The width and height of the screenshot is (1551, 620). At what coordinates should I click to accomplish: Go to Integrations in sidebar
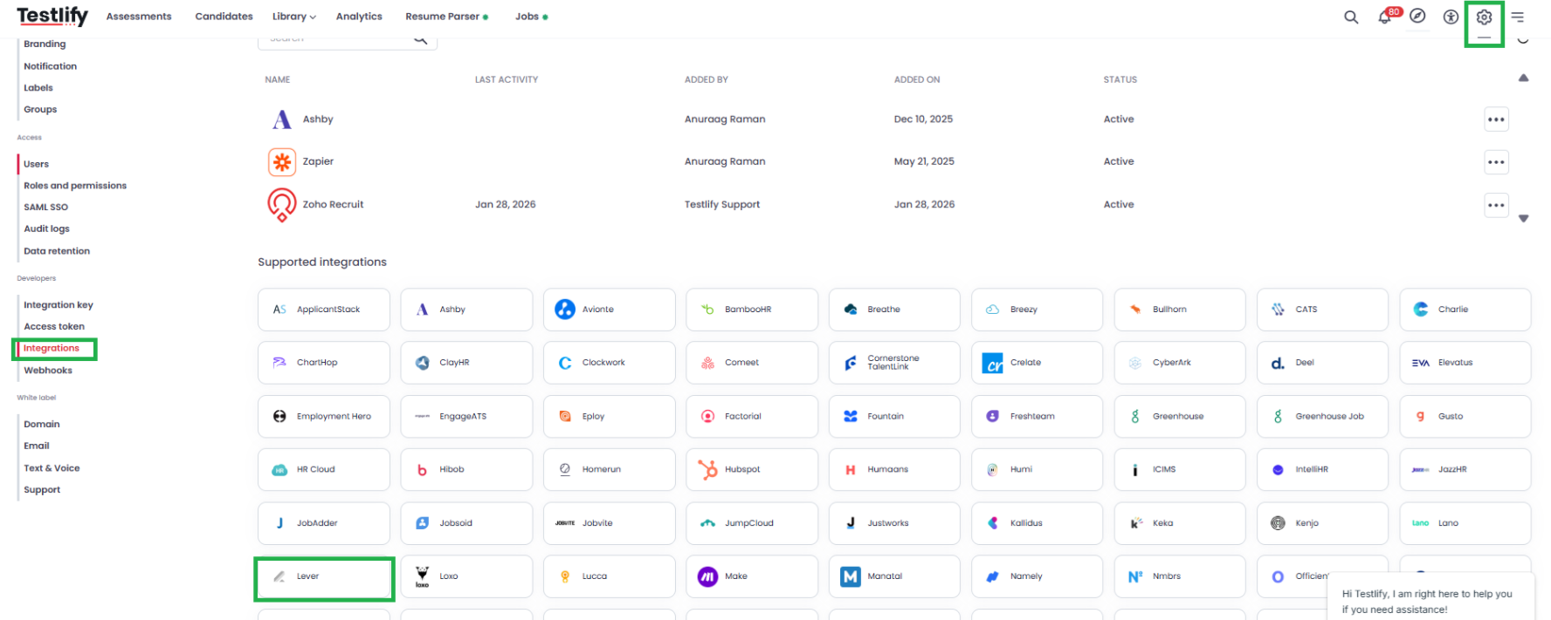52,349
